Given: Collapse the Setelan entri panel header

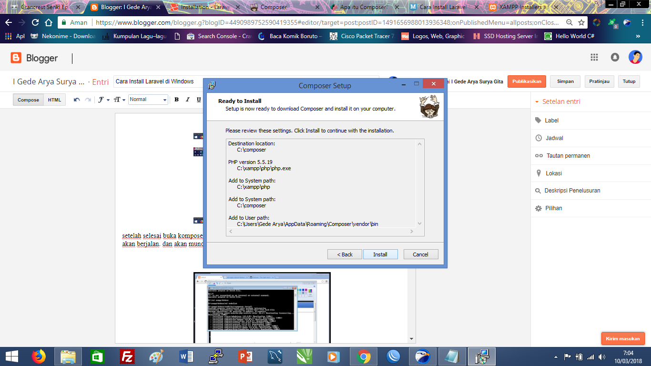Looking at the screenshot, I should (x=558, y=102).
